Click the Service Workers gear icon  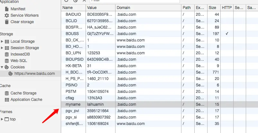tap(7, 15)
